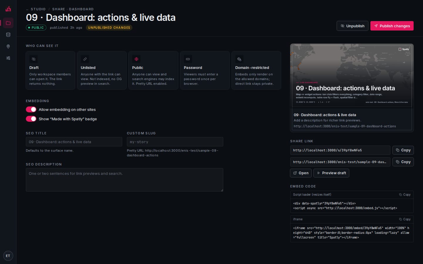The image size is (423, 264).
Task: Click the preview URL under link preview
Action: tap(345, 126)
